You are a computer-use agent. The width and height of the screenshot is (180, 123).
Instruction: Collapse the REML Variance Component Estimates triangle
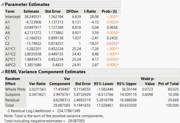click(x=2, y=72)
